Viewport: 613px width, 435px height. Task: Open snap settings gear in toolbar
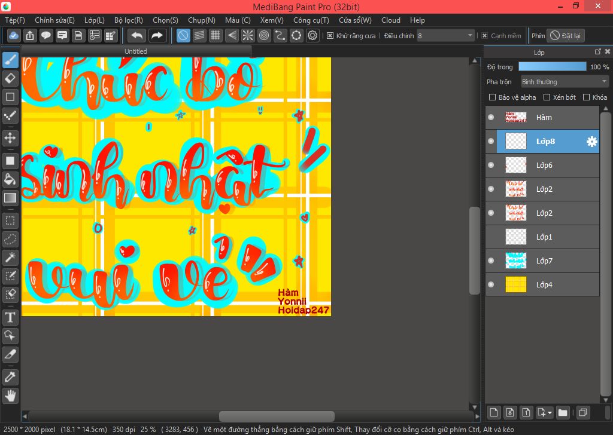point(312,35)
